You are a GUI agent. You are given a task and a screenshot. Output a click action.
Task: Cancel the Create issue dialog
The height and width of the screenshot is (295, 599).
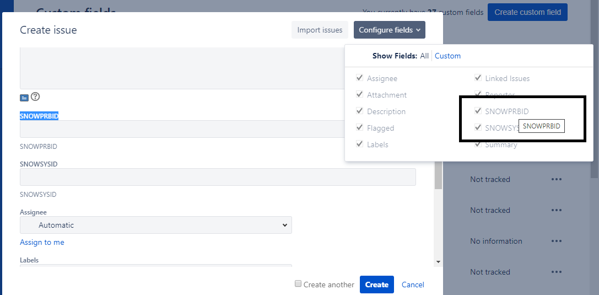(x=413, y=285)
